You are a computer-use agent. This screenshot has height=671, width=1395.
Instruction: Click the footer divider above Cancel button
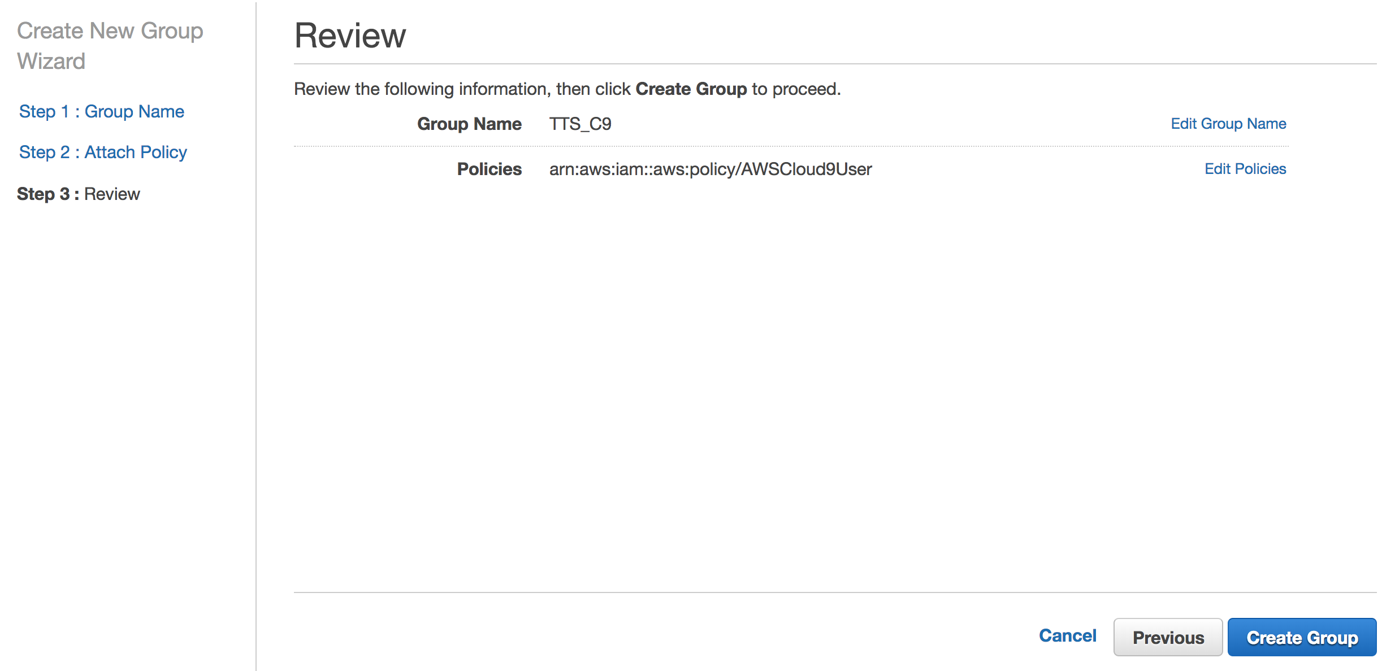tap(835, 592)
